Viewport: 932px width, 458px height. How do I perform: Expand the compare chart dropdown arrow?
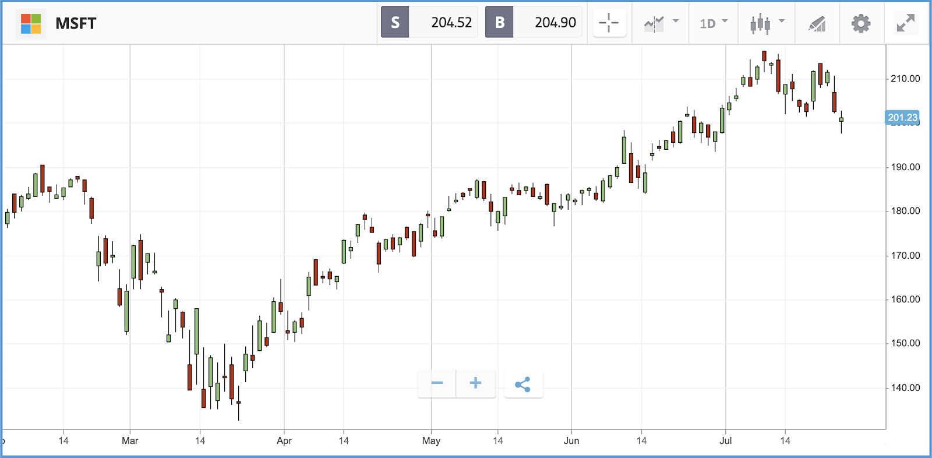[x=676, y=21]
